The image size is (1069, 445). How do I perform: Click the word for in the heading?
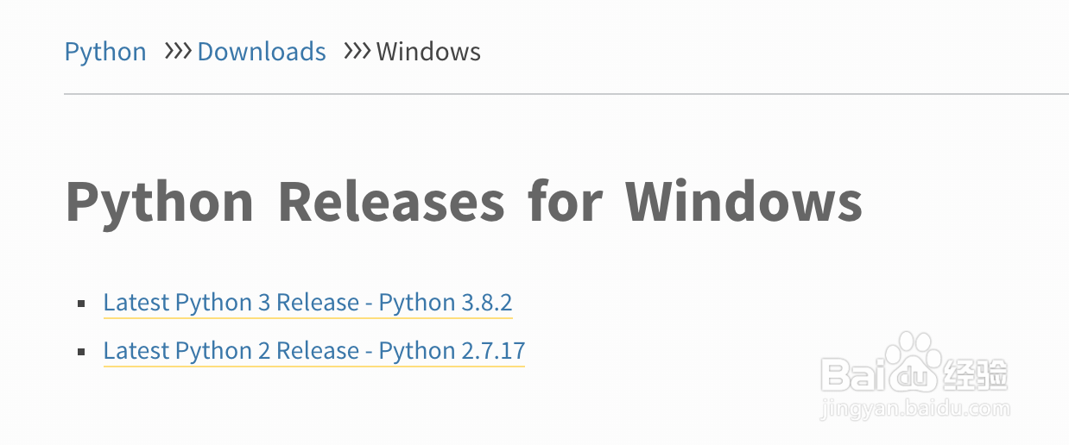565,203
